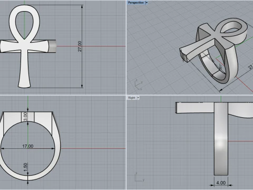Open the Perspective viewport dropdown arrow
The height and width of the screenshot is (190, 253).
(147, 3)
